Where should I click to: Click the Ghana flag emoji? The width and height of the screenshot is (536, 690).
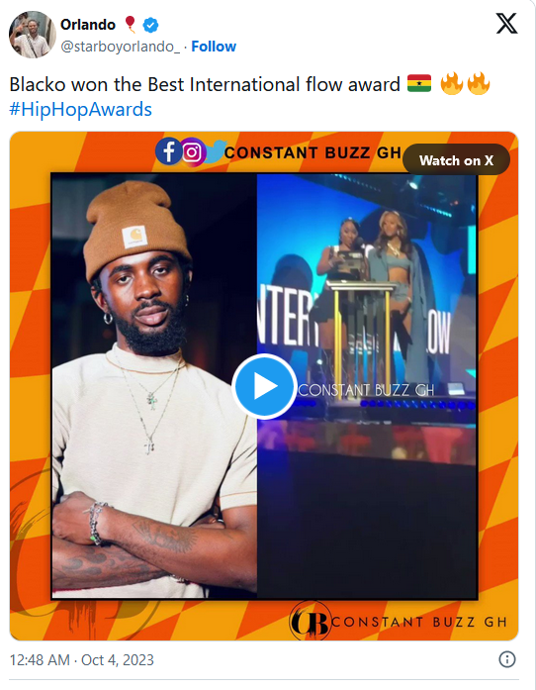click(419, 83)
